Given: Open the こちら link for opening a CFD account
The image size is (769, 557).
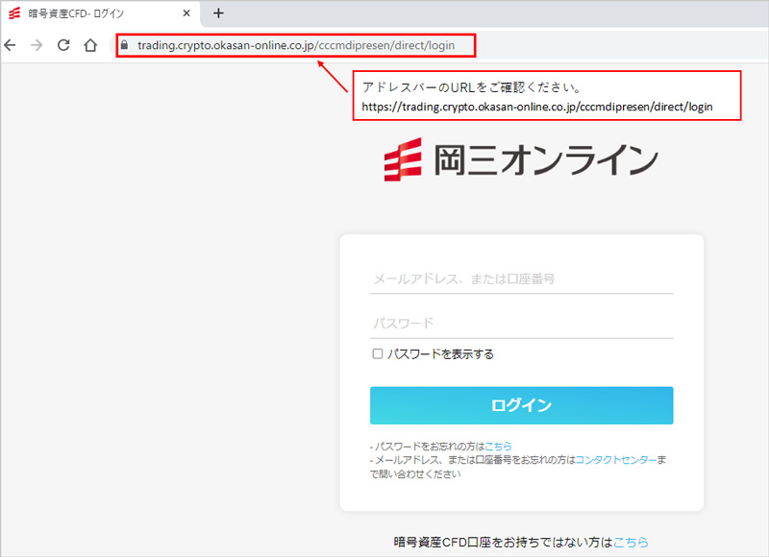Looking at the screenshot, I should click(x=631, y=542).
